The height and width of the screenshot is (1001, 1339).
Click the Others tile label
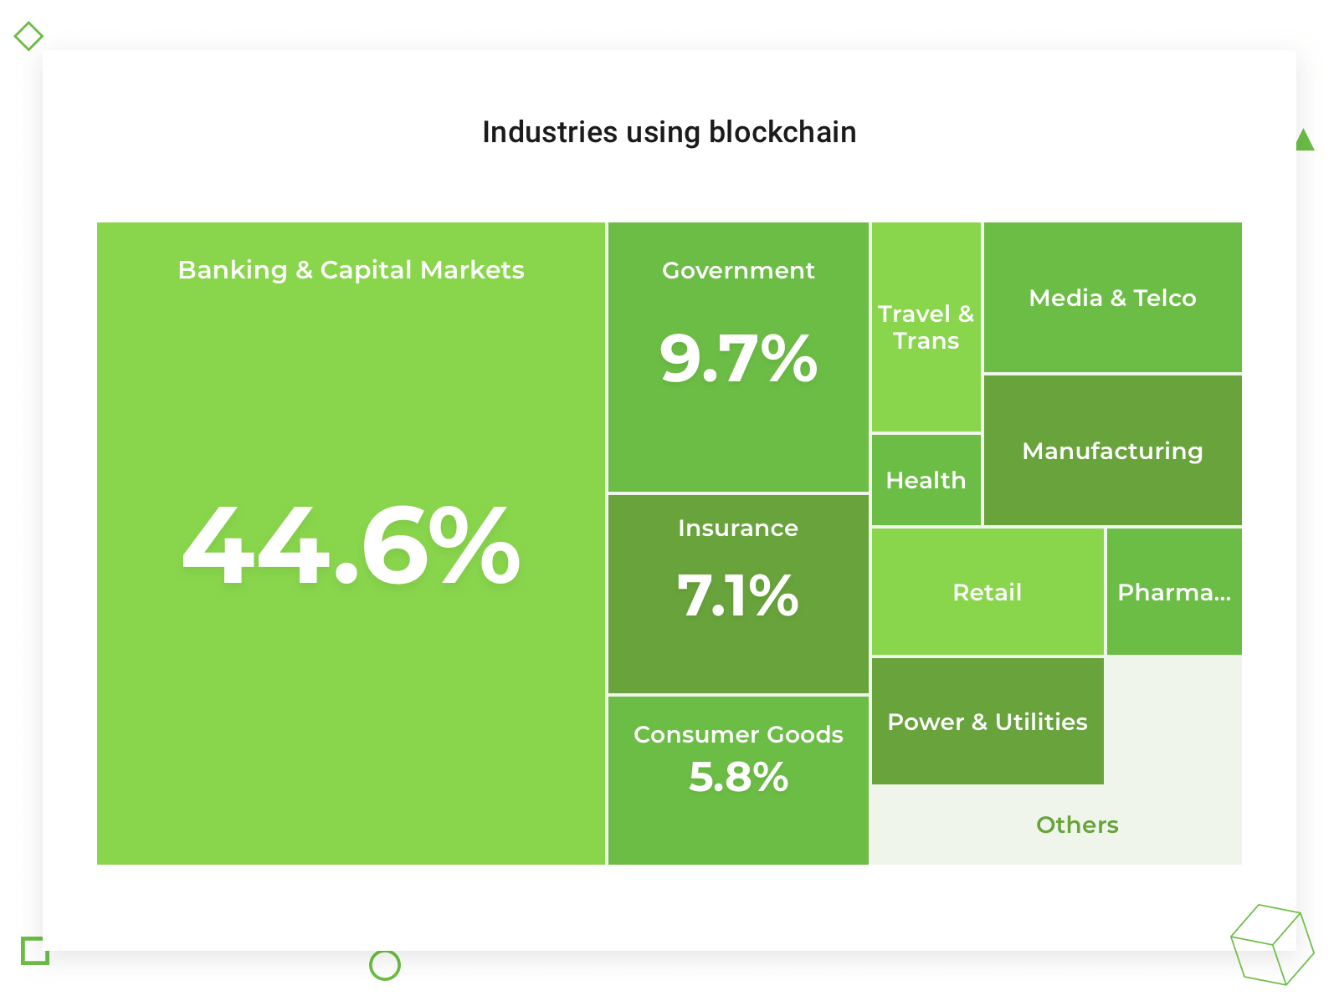(1077, 825)
